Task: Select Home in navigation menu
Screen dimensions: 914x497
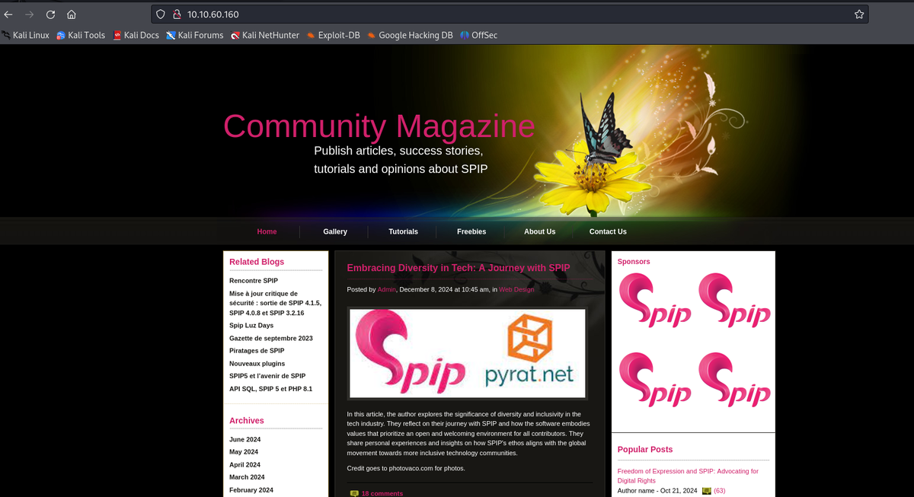Action: [267, 231]
